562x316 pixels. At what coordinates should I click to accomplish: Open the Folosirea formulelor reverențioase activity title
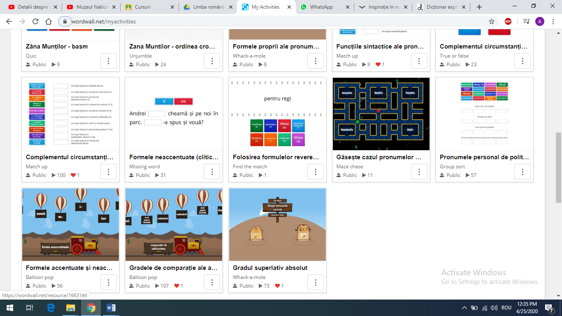276,157
